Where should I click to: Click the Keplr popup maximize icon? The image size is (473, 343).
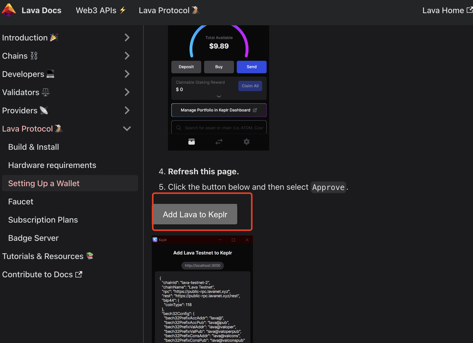233,240
